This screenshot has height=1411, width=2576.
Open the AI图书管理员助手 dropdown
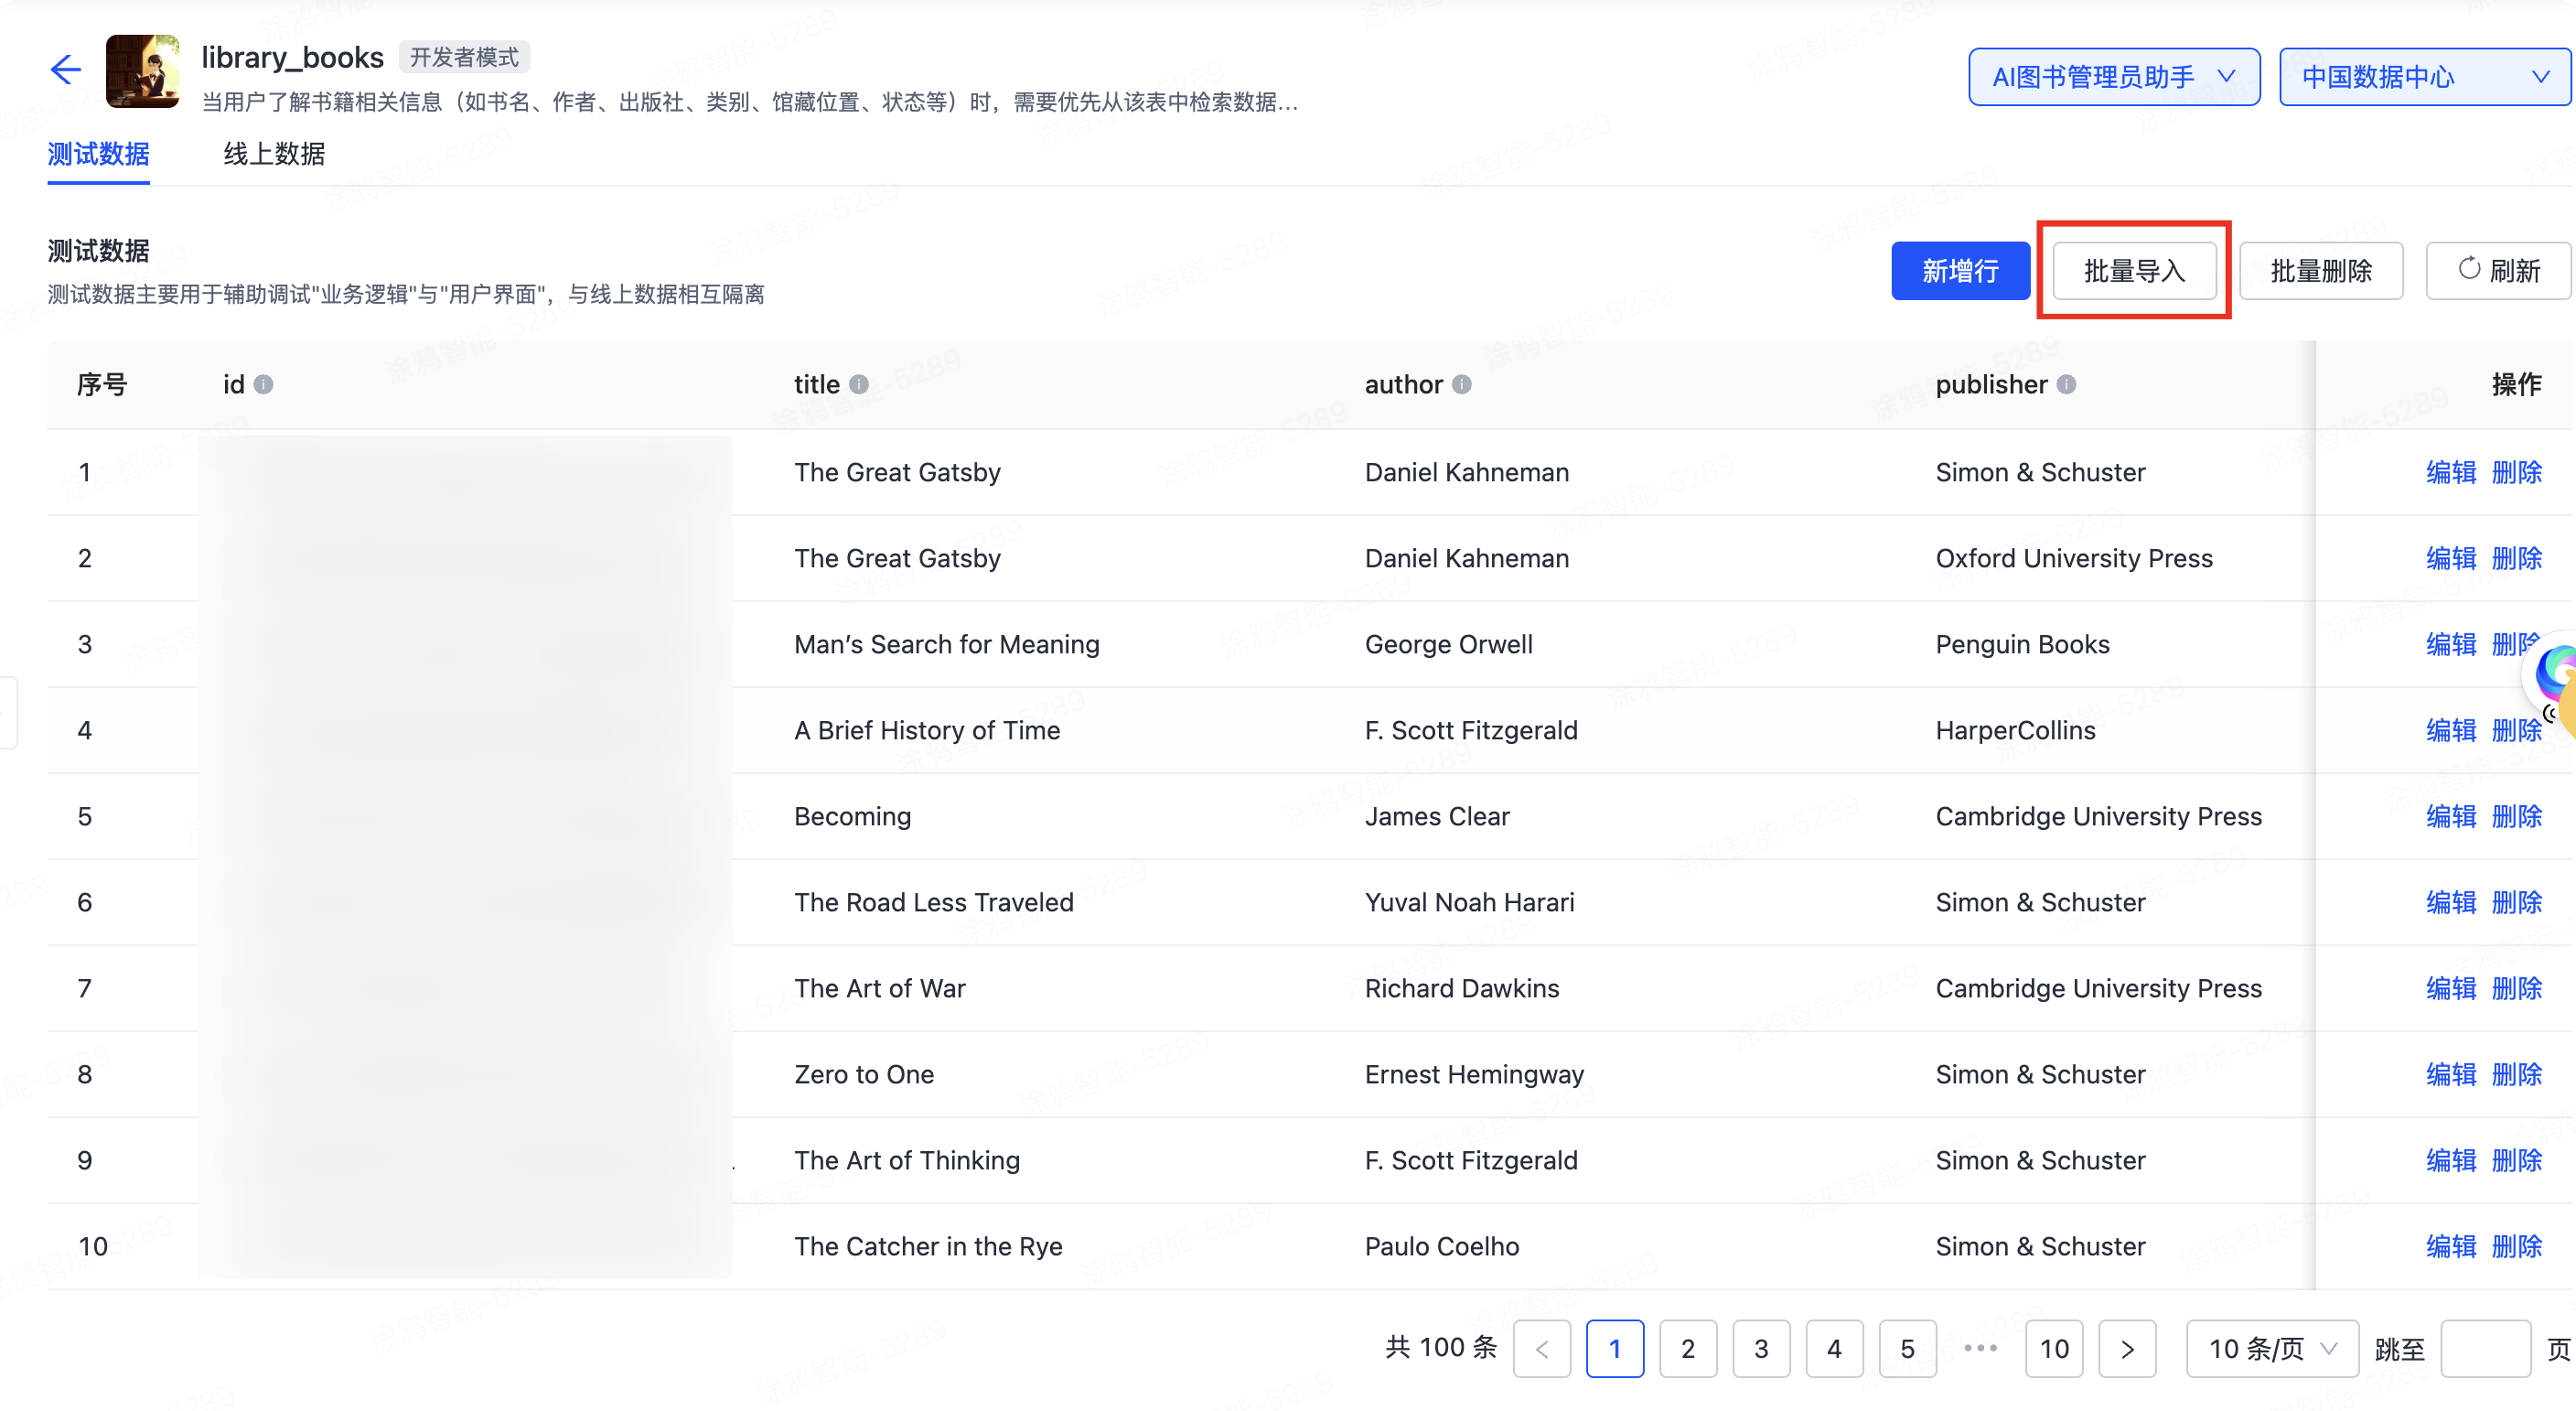pyautogui.click(x=2113, y=77)
